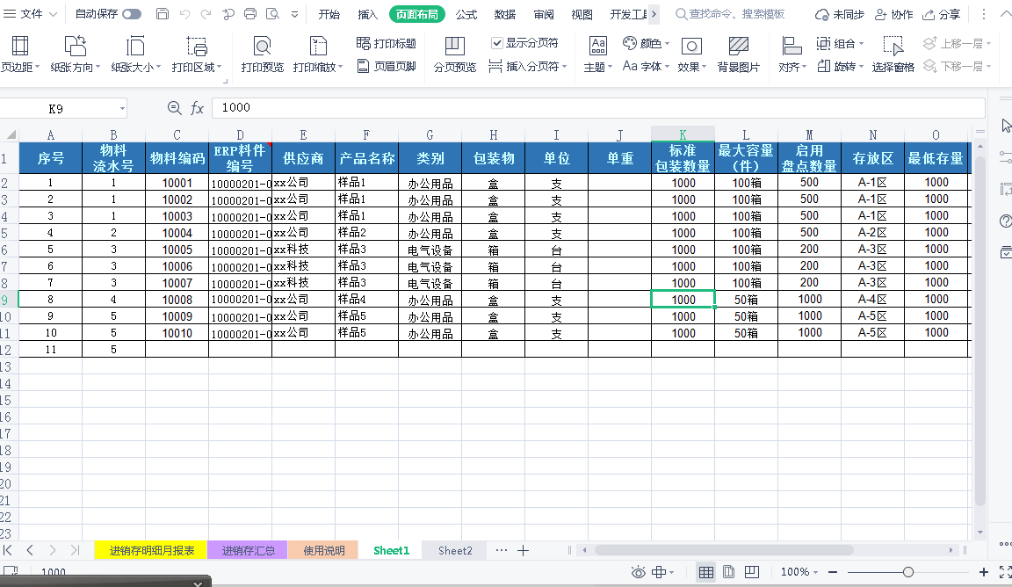Click inside the formula bar input field
The image size is (1012, 587).
[597, 107]
